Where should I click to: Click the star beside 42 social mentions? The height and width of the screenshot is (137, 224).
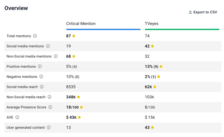coord(152,46)
